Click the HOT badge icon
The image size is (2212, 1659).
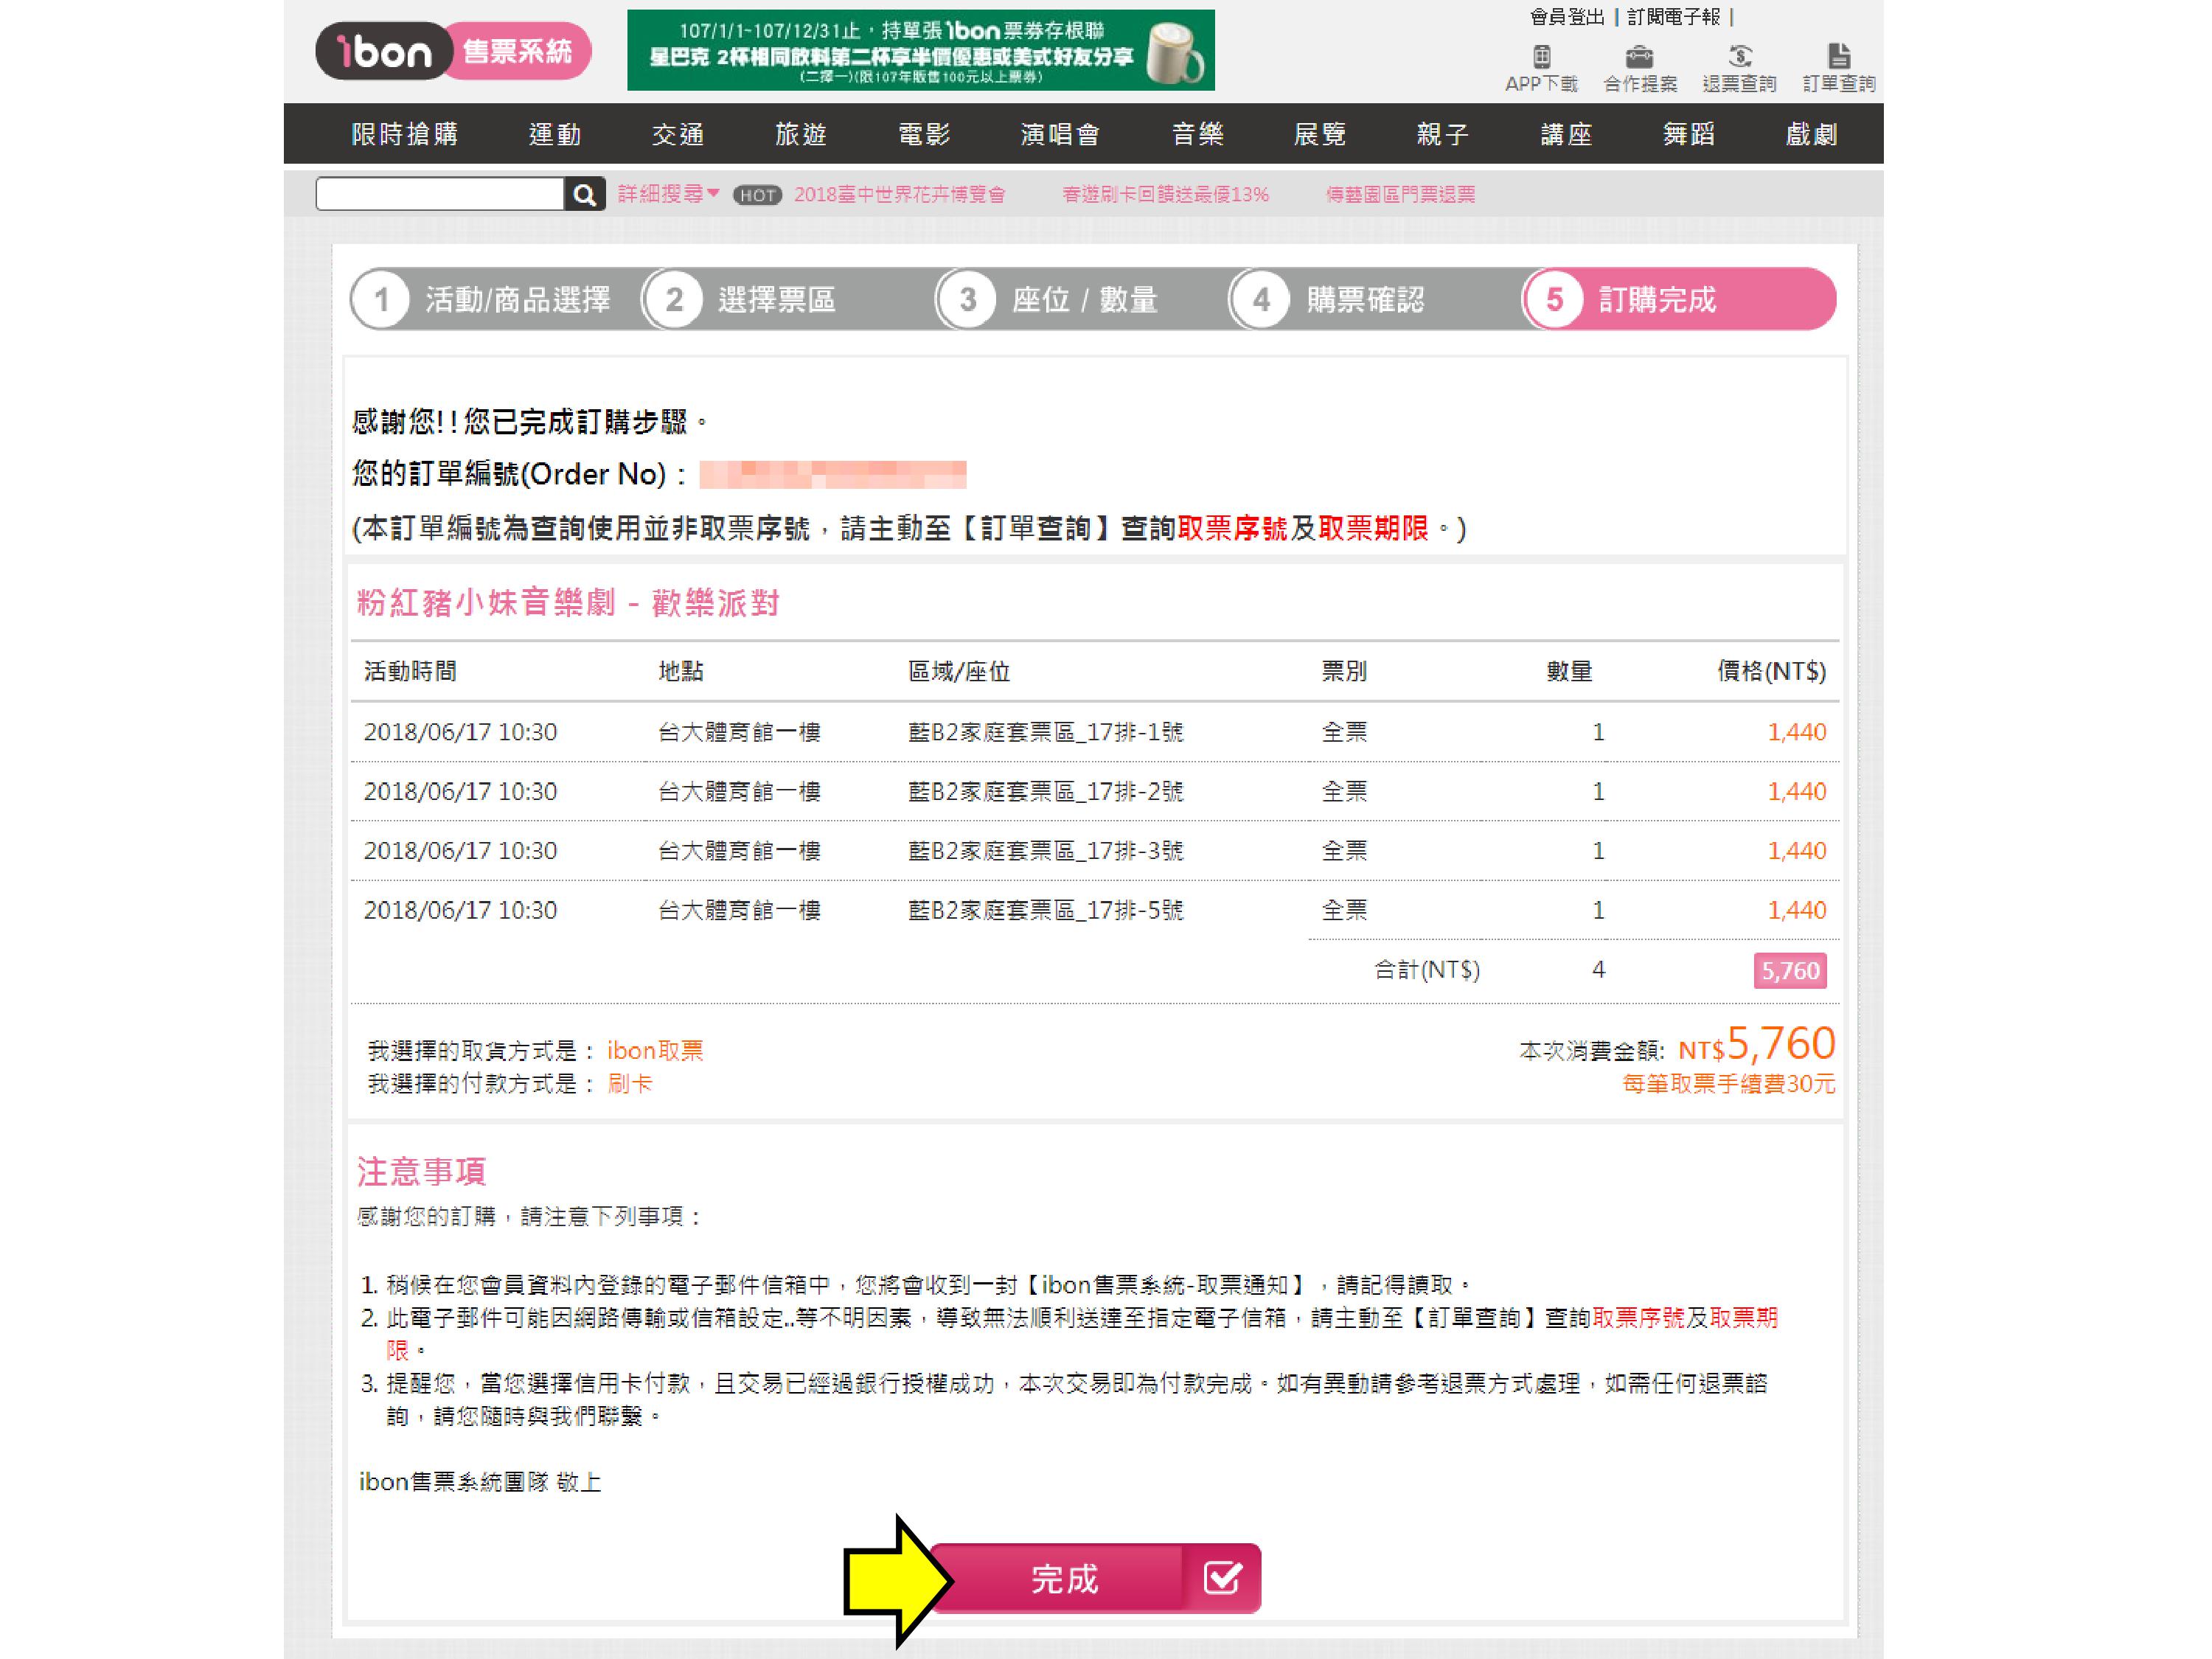pyautogui.click(x=757, y=195)
